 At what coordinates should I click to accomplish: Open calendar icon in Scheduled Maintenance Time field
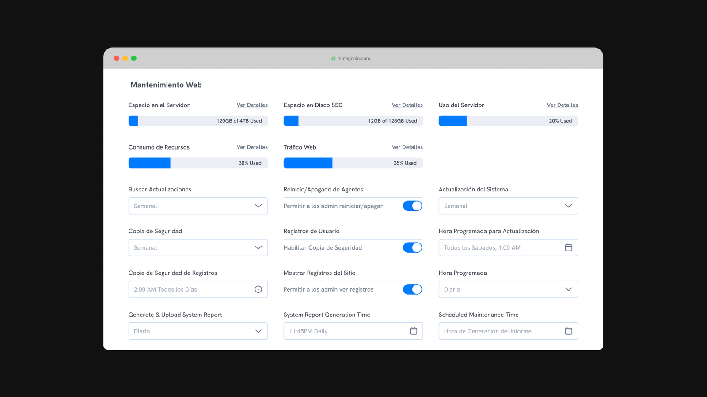(568, 331)
